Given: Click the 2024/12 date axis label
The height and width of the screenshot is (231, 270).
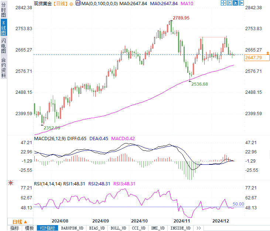Looking at the screenshot, I should [x=221, y=221].
